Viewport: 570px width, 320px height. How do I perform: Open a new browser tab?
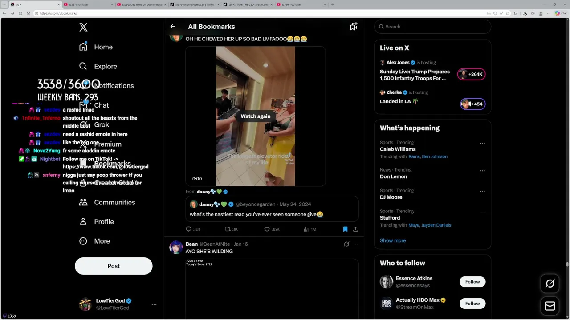tap(333, 4)
